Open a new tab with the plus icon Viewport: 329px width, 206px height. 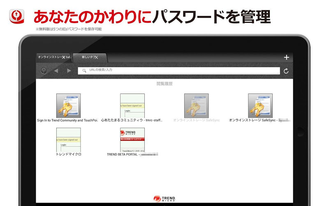(x=286, y=57)
